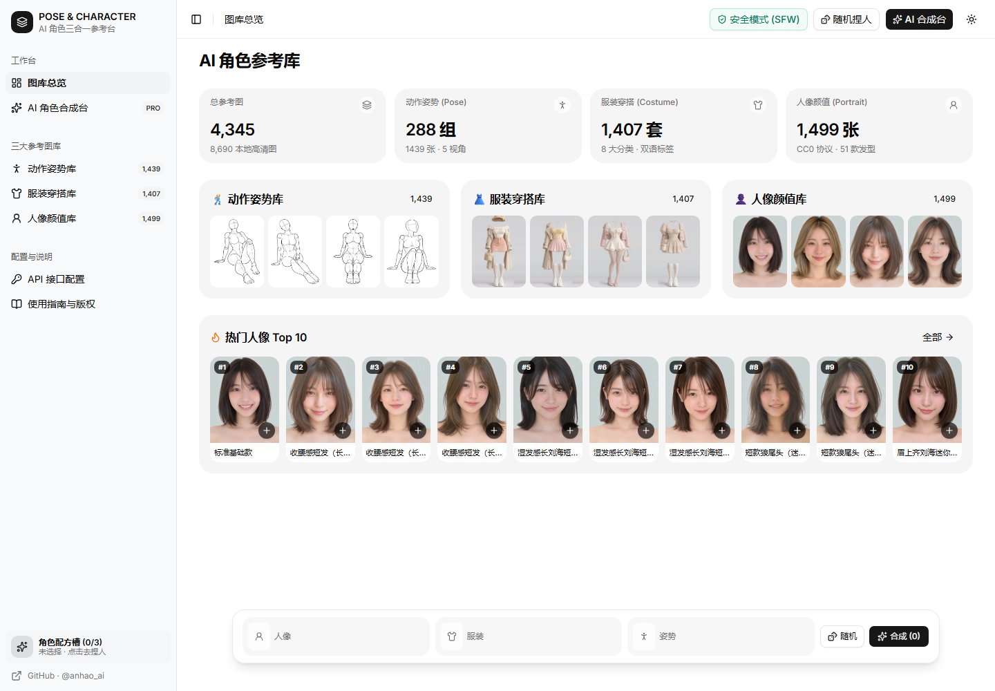The width and height of the screenshot is (995, 691).
Task: Add portrait #10 with plus icon
Action: coord(949,430)
